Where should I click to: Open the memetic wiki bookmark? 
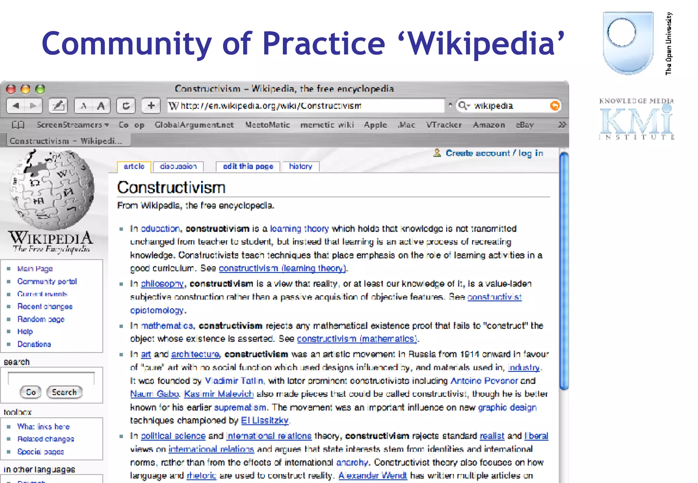(327, 125)
